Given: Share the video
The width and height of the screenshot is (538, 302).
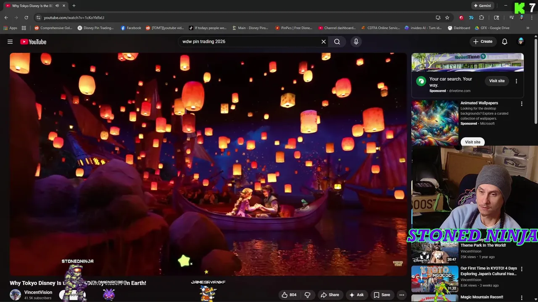Looking at the screenshot, I should pyautogui.click(x=329, y=295).
